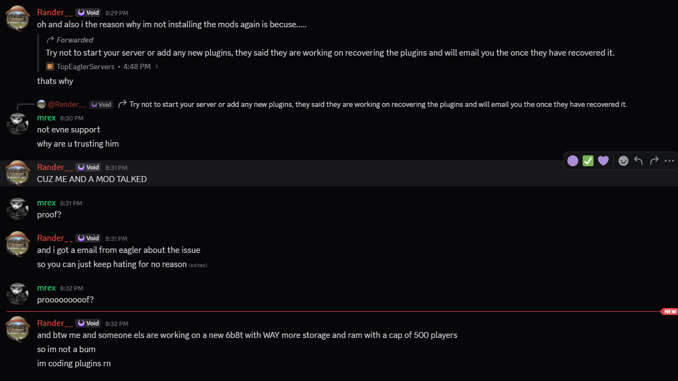Viewport: 678px width, 381px height.
Task: Click the Rander__ username at 8:32 PM
Action: click(x=55, y=323)
